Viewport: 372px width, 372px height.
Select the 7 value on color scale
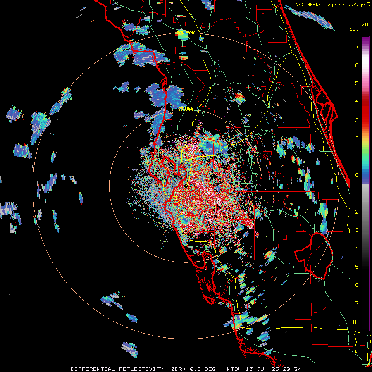pyautogui.click(x=357, y=46)
